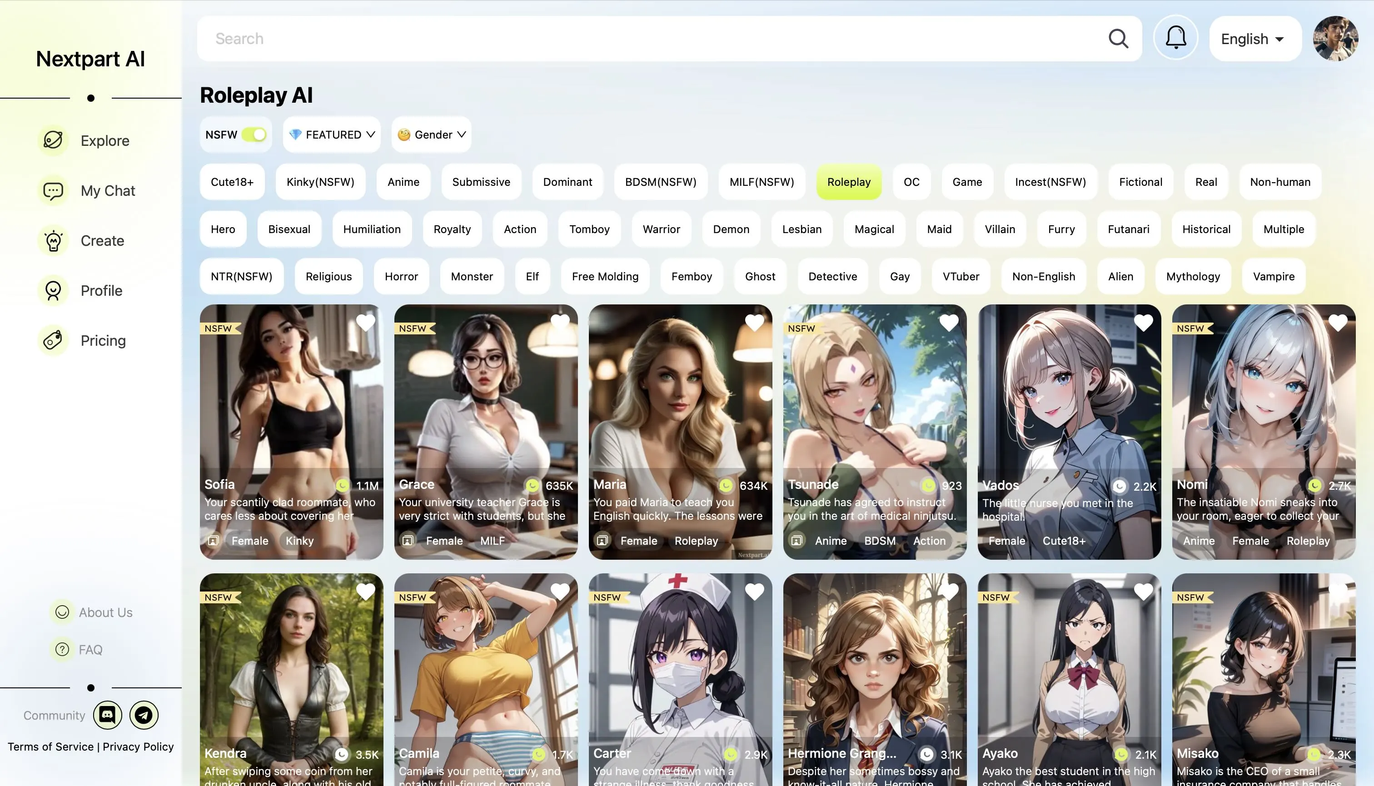The image size is (1374, 786).
Task: Choose the Non-English tag
Action: (1043, 276)
